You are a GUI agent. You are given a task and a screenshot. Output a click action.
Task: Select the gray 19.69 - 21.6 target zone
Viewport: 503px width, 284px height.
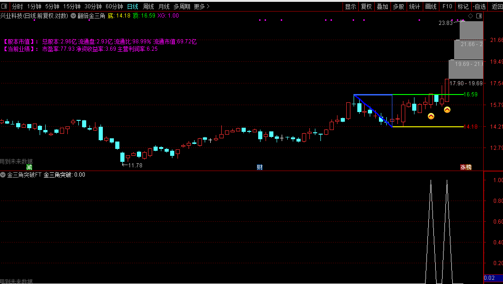(466, 69)
